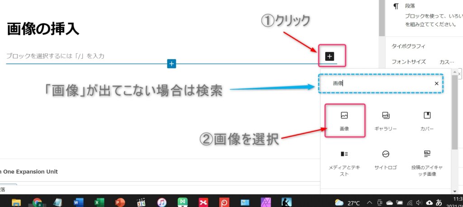This screenshot has width=463, height=207.
Task: Open the フォントサイズ dropdown showing カス…
Action: [447, 62]
